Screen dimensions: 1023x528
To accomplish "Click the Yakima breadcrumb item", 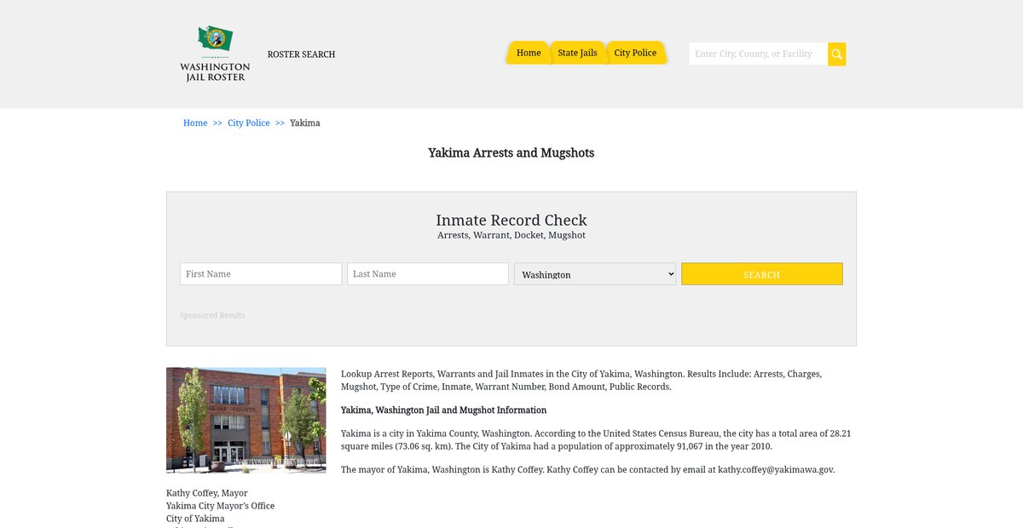I will click(304, 123).
